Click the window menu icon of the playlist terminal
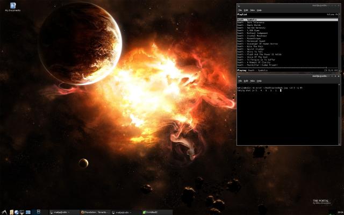Viewport: 344px width, 215px height. (240, 5)
